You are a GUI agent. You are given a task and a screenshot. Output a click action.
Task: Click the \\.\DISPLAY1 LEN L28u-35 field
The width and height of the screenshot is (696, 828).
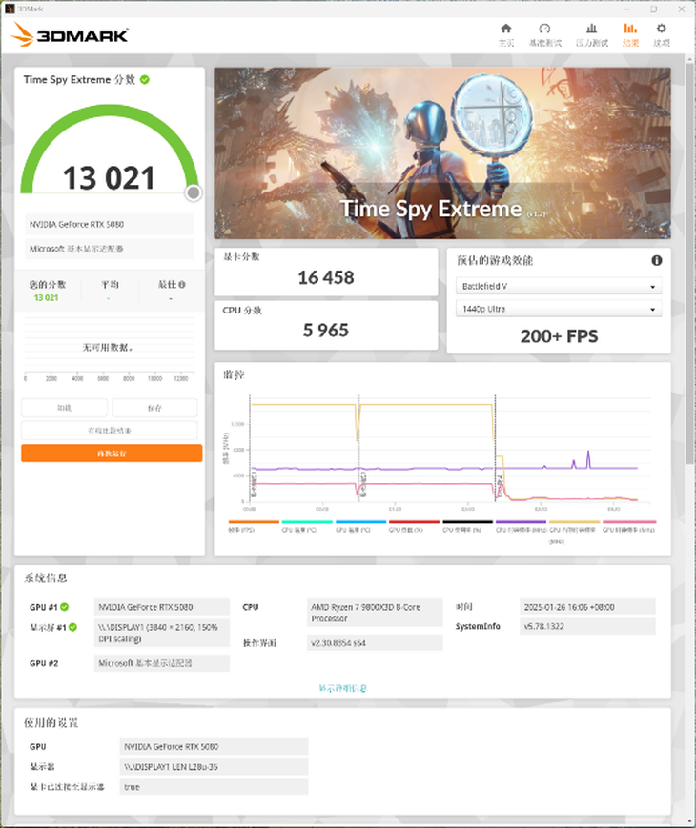pos(214,767)
